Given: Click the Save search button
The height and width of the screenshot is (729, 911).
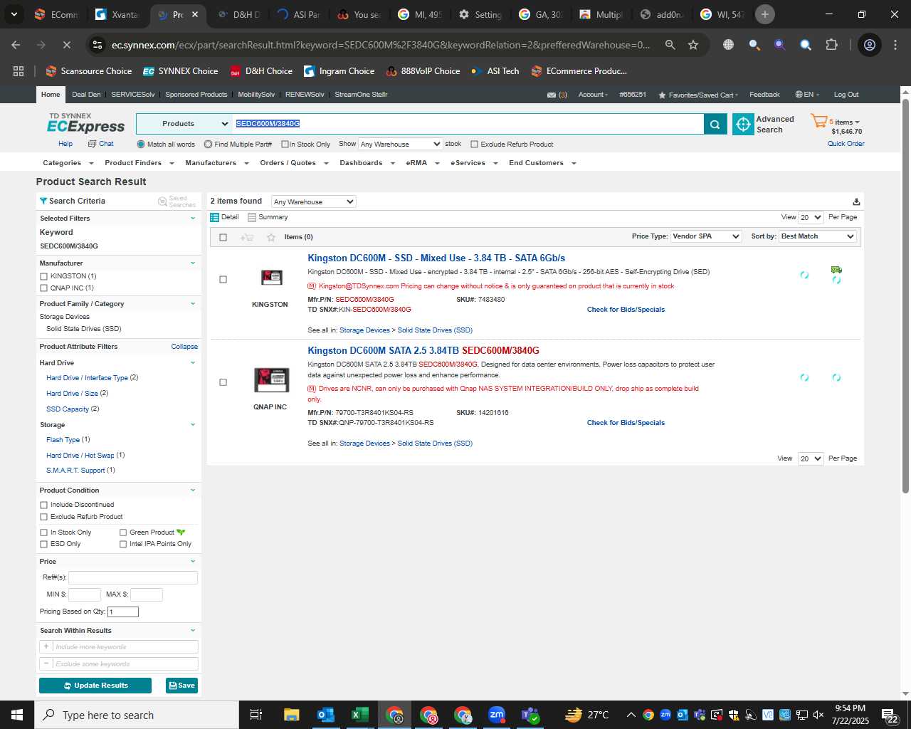Looking at the screenshot, I should click(182, 686).
